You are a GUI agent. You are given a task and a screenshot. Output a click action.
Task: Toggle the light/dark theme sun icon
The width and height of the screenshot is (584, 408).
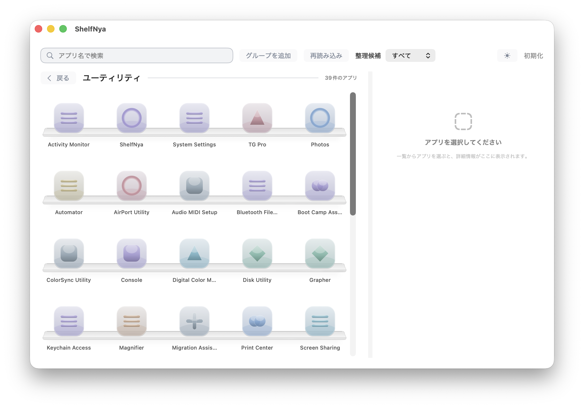pos(507,55)
